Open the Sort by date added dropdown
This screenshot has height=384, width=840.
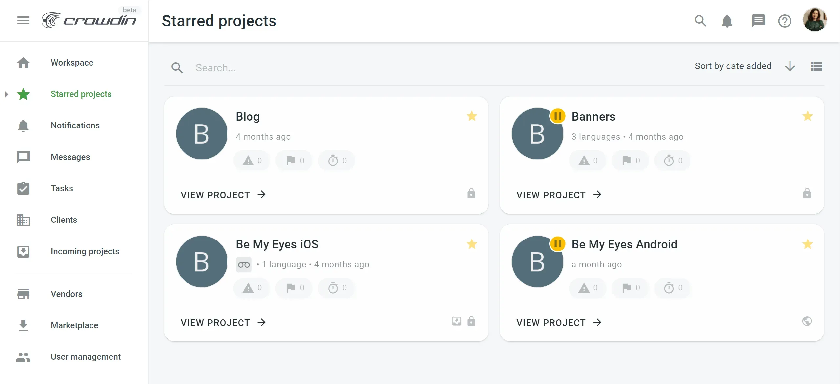[733, 66]
